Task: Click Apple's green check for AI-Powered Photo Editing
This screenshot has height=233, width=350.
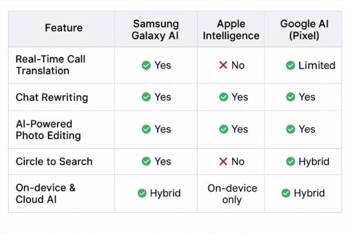Action: pos(224,130)
